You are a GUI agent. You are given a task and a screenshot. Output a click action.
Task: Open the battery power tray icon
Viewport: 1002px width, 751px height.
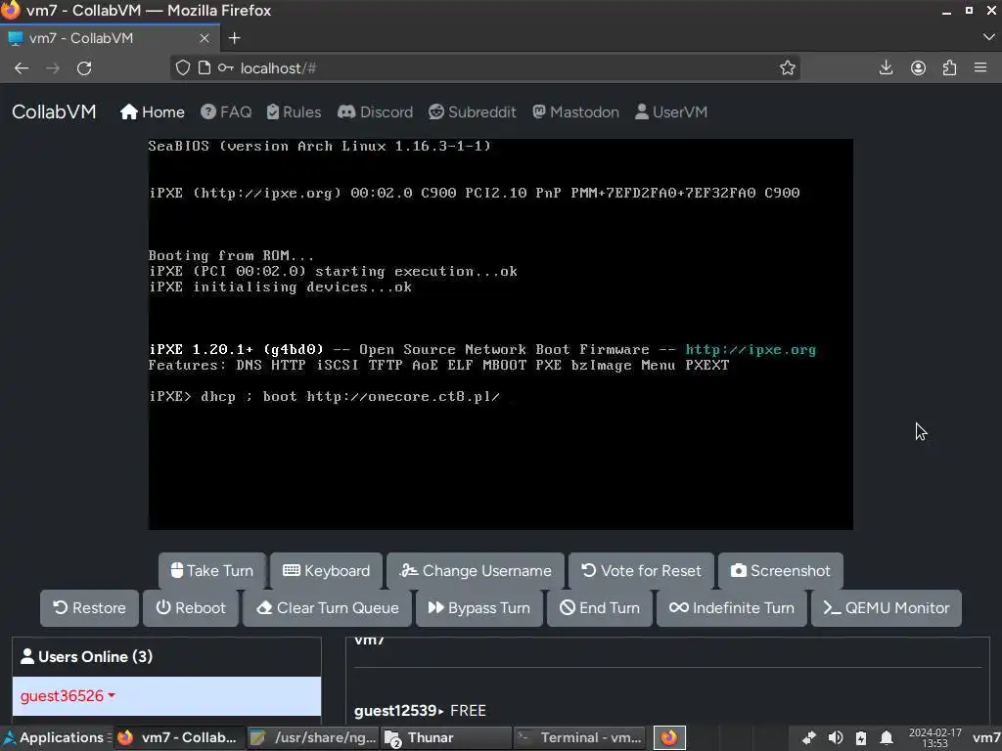click(x=861, y=738)
